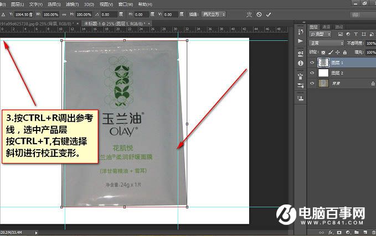Open the Brush Presets panel icon
Image resolution: width=376 pixels, height=236 pixels.
(301, 76)
